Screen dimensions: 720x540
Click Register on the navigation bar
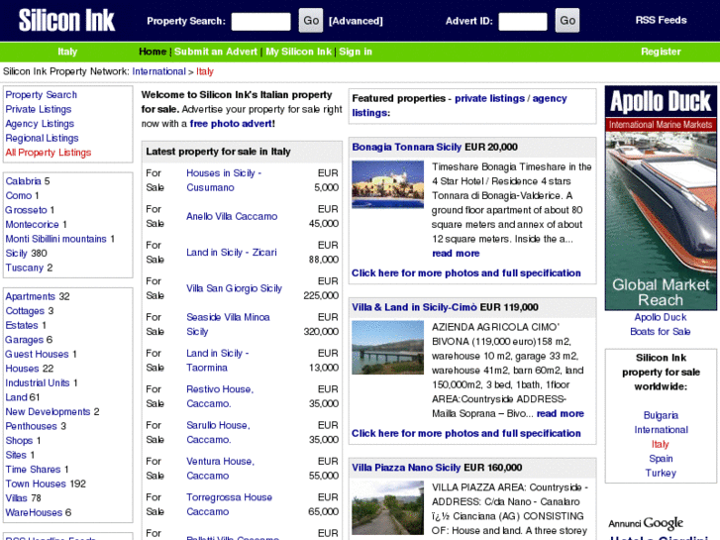click(661, 52)
